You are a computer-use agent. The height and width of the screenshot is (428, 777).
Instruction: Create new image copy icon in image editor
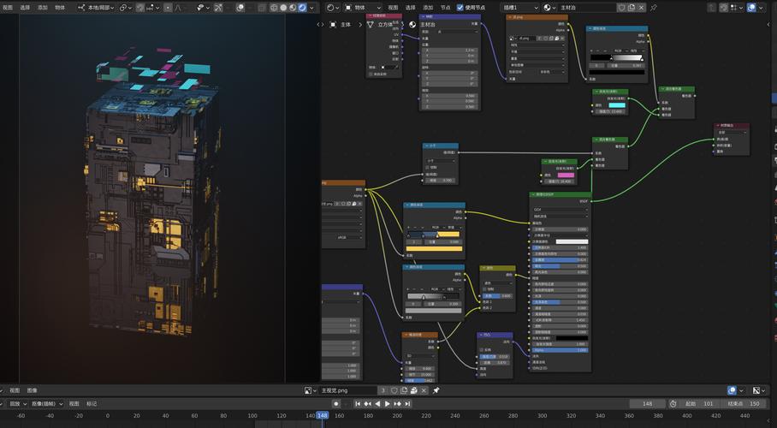[404, 391]
